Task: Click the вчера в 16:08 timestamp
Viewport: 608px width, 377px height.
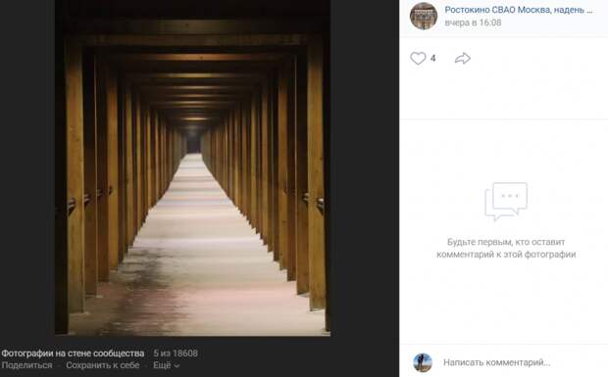Action: pos(473,23)
